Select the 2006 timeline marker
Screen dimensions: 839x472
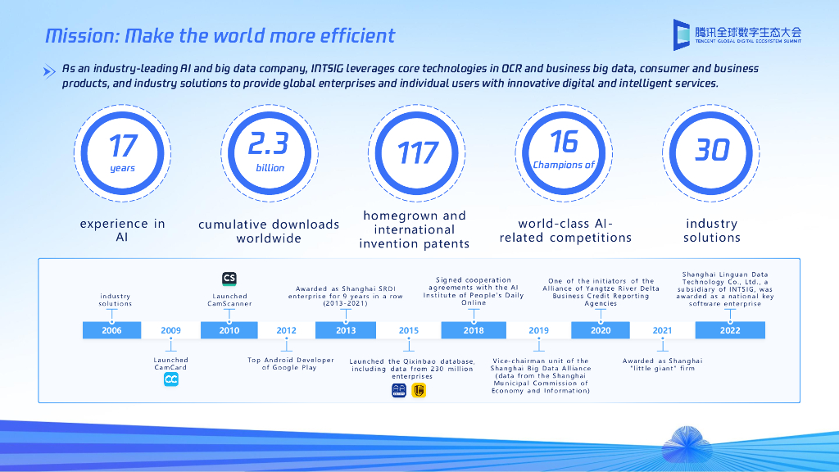[x=111, y=330]
